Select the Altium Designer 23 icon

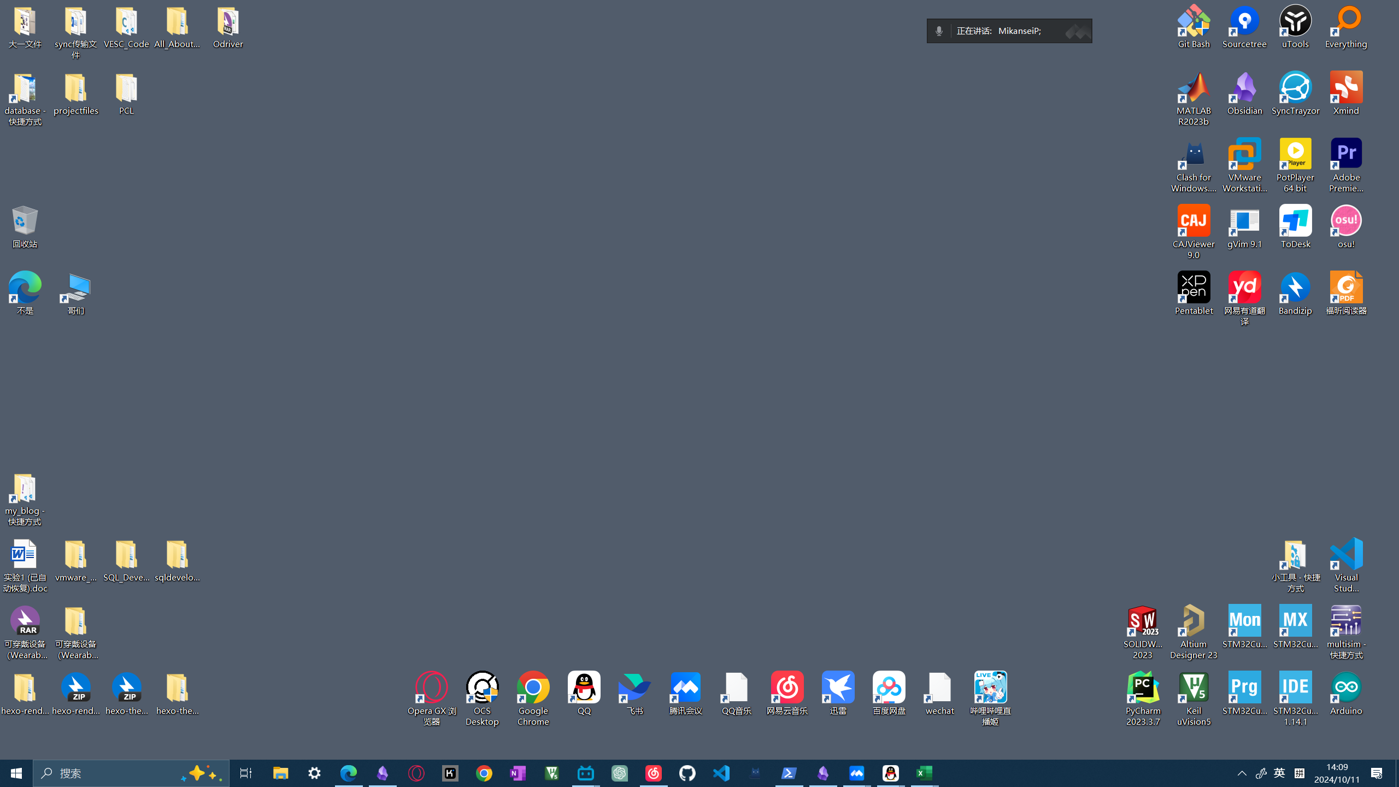1194,632
